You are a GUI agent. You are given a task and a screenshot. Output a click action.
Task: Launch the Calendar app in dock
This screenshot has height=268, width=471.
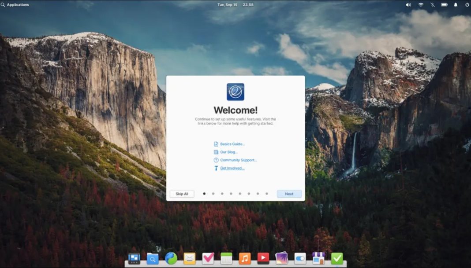tap(226, 258)
